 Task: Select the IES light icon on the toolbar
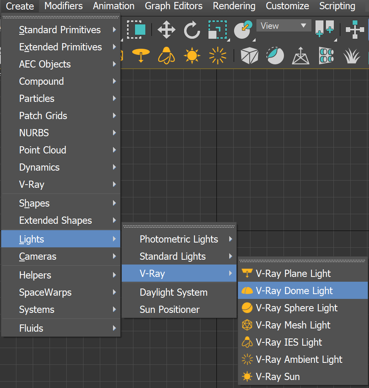[x=167, y=56]
